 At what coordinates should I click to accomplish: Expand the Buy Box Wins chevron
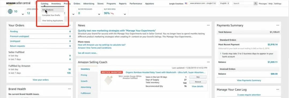point(125,14)
